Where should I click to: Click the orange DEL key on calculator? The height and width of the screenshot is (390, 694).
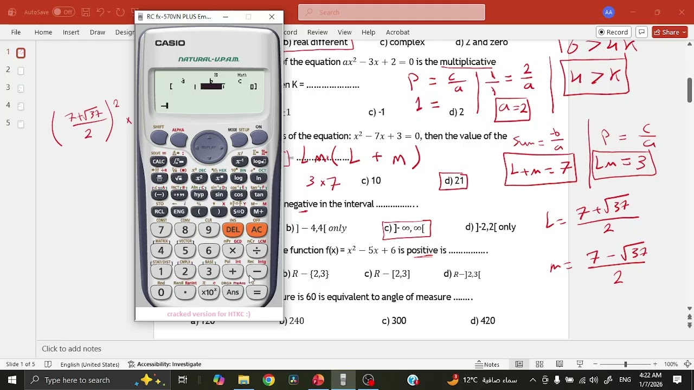click(x=233, y=230)
